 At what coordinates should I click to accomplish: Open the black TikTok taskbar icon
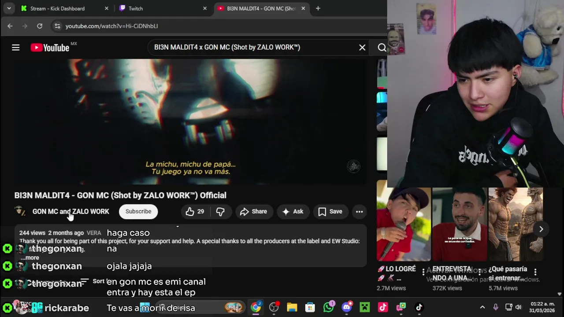click(419, 307)
